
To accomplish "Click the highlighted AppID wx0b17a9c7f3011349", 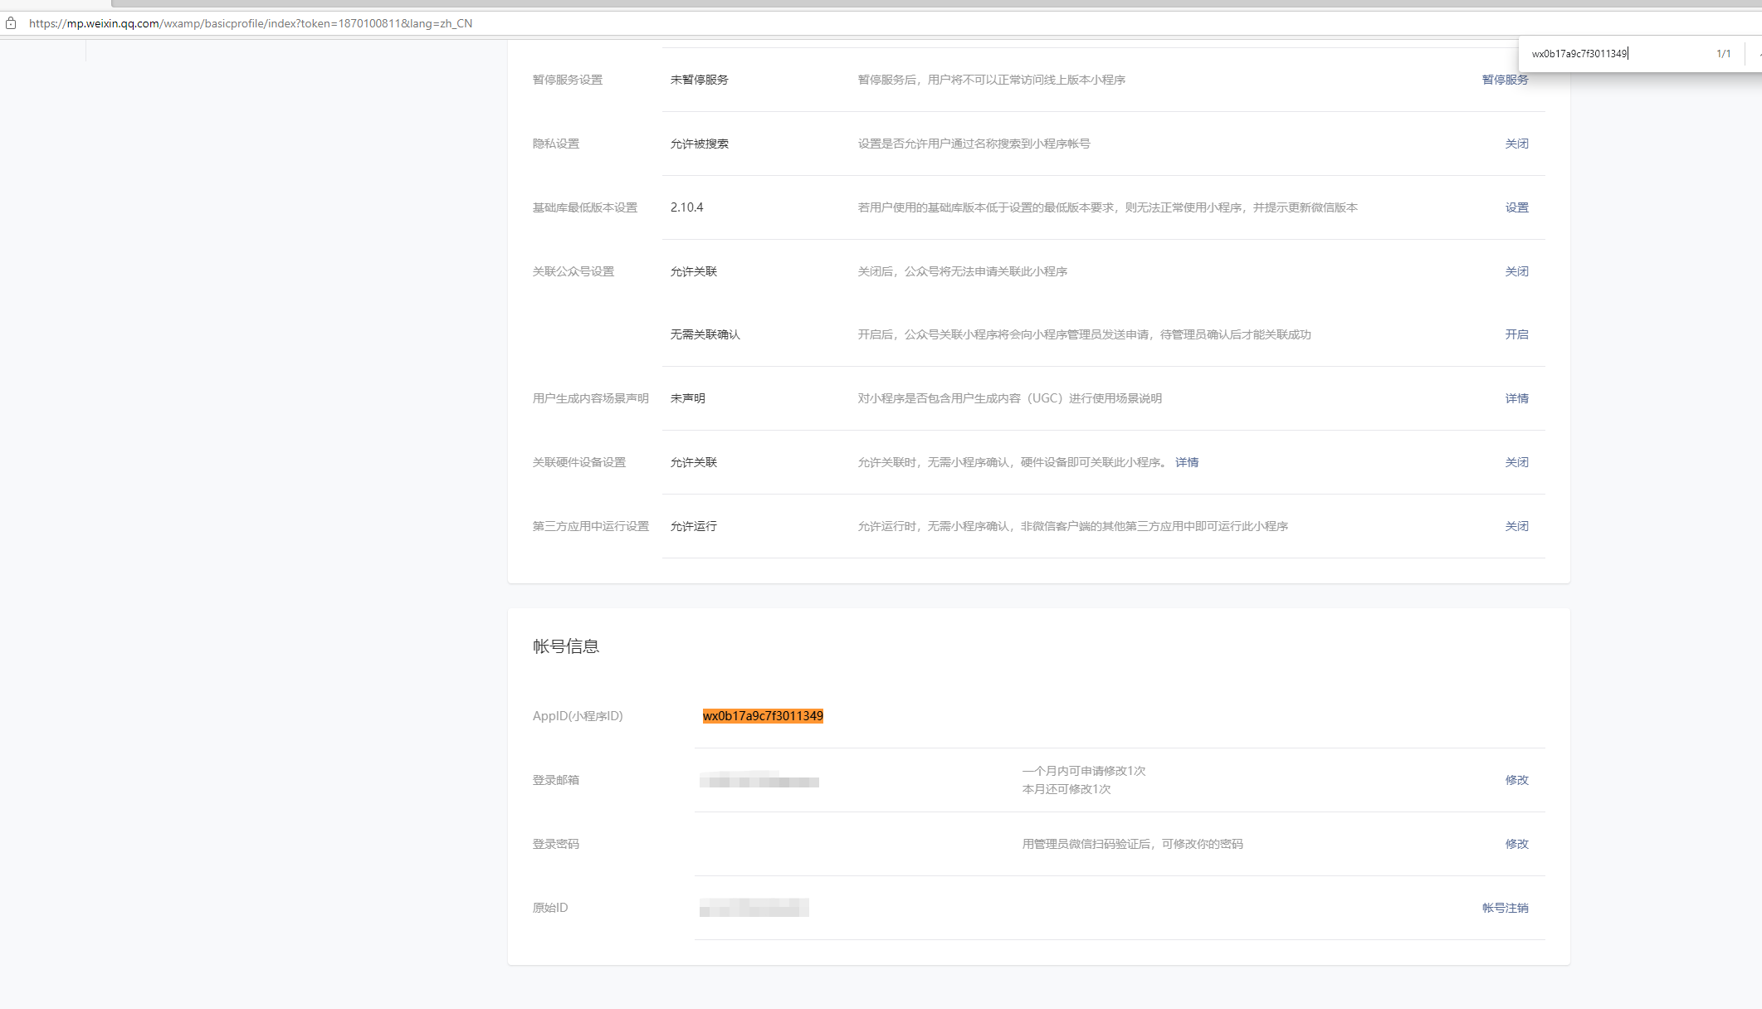I will [763, 716].
